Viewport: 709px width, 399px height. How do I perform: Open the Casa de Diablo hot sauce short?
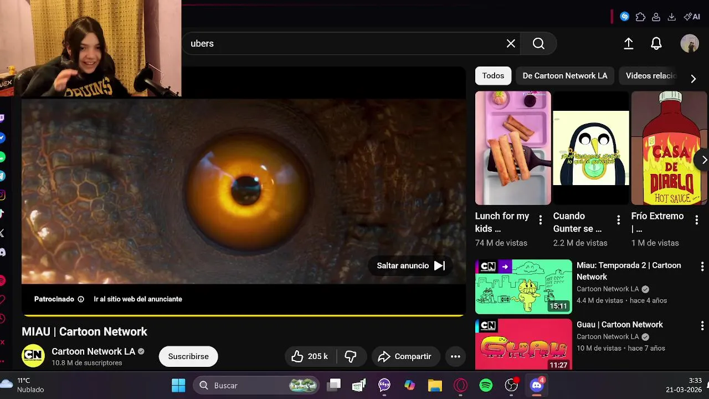click(x=669, y=148)
